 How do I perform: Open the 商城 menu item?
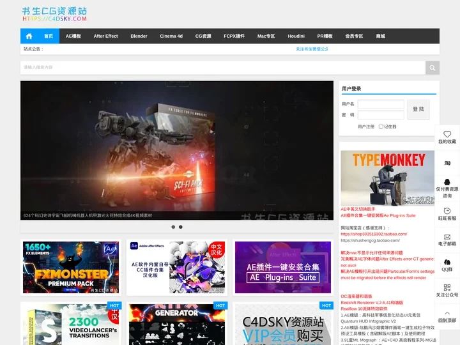pyautogui.click(x=381, y=36)
